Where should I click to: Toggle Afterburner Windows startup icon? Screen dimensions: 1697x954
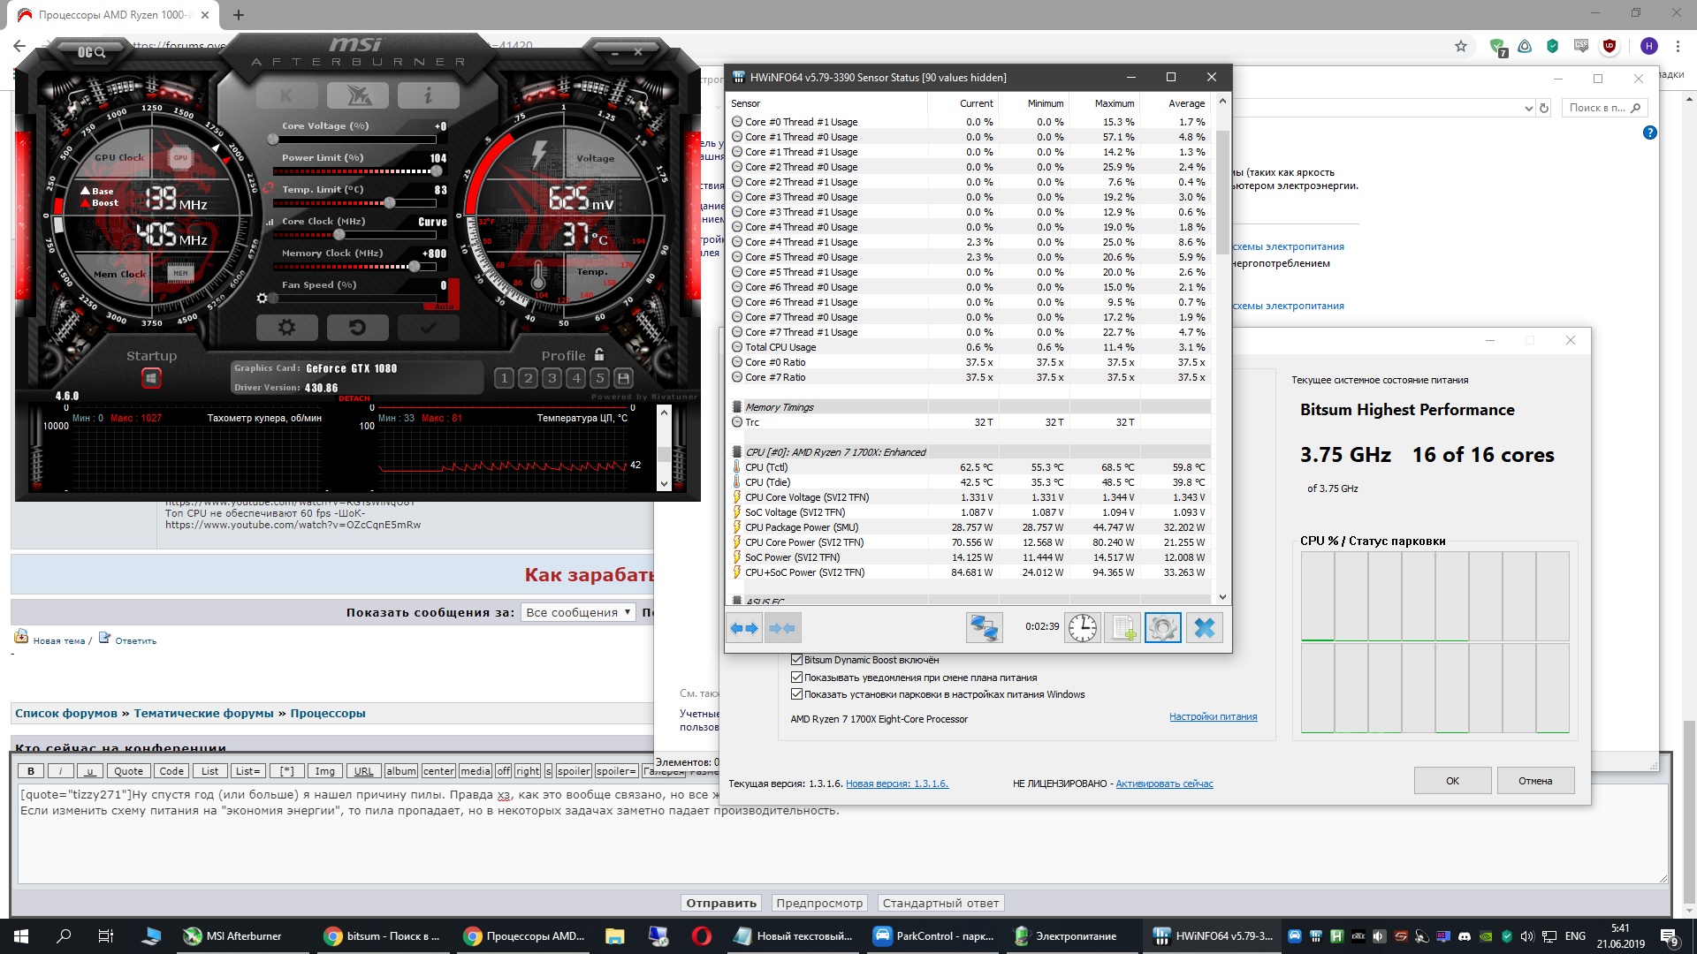(x=151, y=378)
